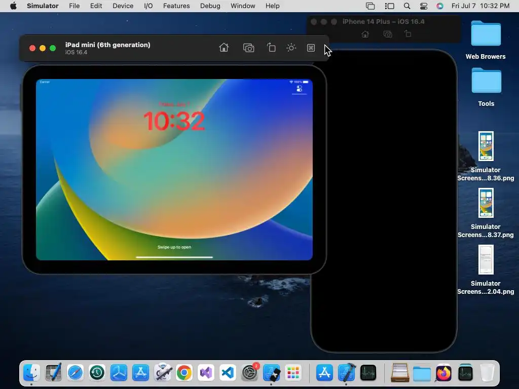Take a screenshot of the iPad mini simulator
Image resolution: width=519 pixels, height=389 pixels.
(x=248, y=48)
